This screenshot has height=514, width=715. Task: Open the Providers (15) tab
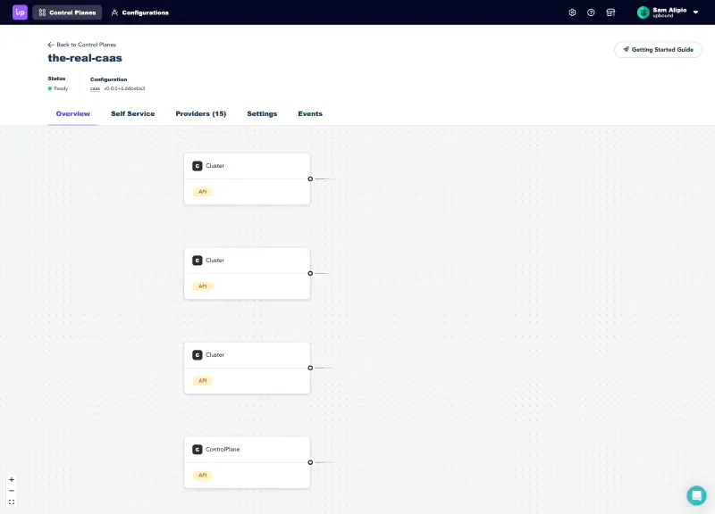pos(201,114)
